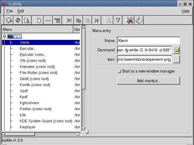Click the menu tree's vertical scrollbar thumb
Viewport: 194px width, 145px height.
(x=84, y=59)
